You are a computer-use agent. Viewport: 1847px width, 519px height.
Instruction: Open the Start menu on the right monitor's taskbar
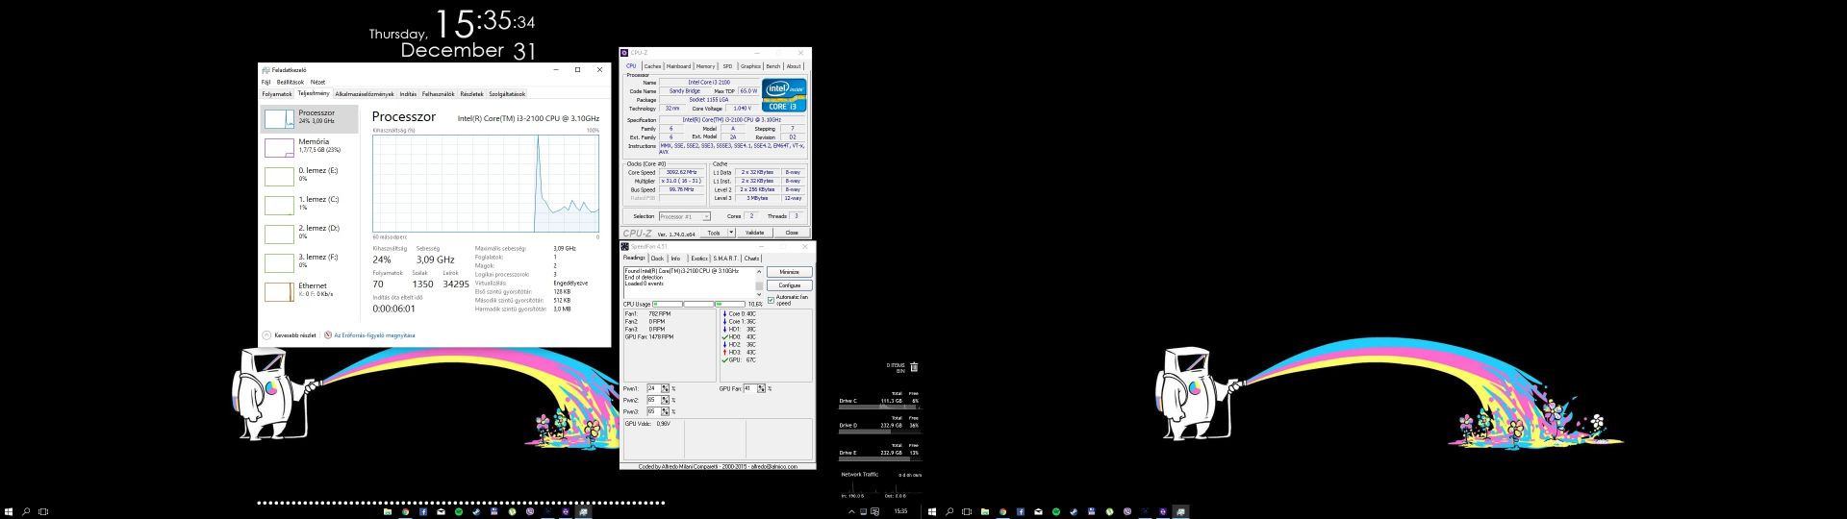coord(932,511)
